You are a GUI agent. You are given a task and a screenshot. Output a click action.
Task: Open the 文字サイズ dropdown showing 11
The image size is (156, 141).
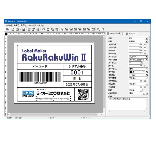coord(141,63)
